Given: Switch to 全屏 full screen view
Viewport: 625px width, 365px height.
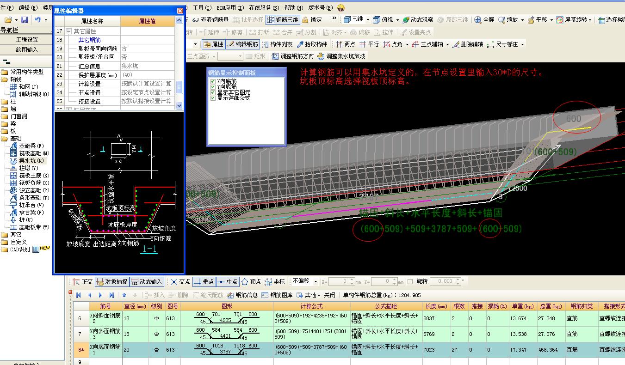Looking at the screenshot, I should point(484,20).
